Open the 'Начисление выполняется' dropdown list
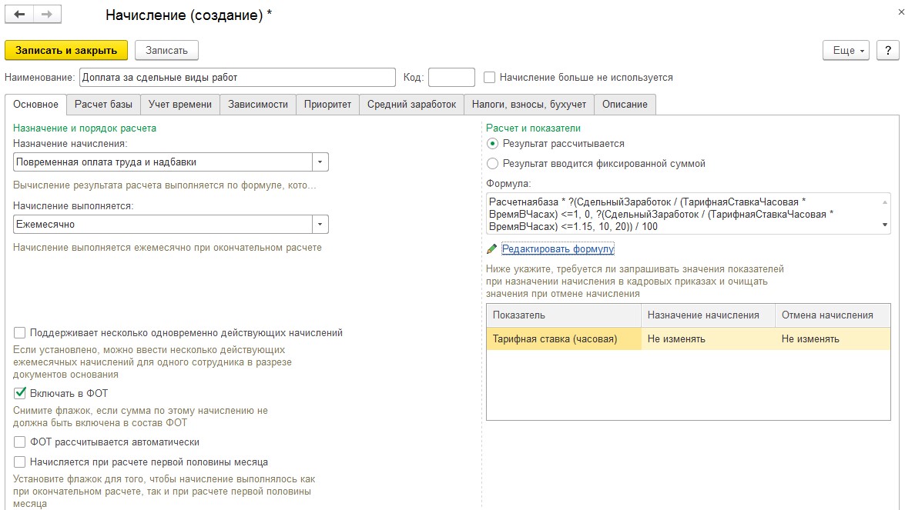 pyautogui.click(x=320, y=224)
